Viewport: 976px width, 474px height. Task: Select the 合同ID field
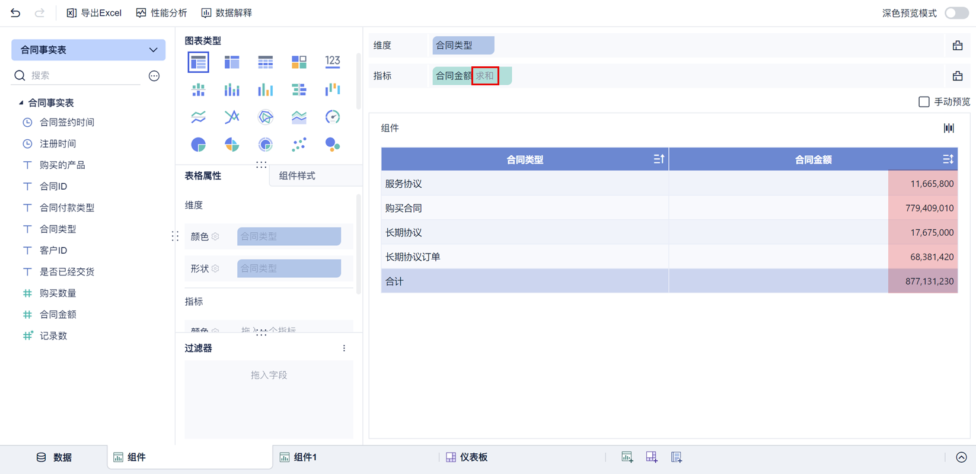pos(53,186)
